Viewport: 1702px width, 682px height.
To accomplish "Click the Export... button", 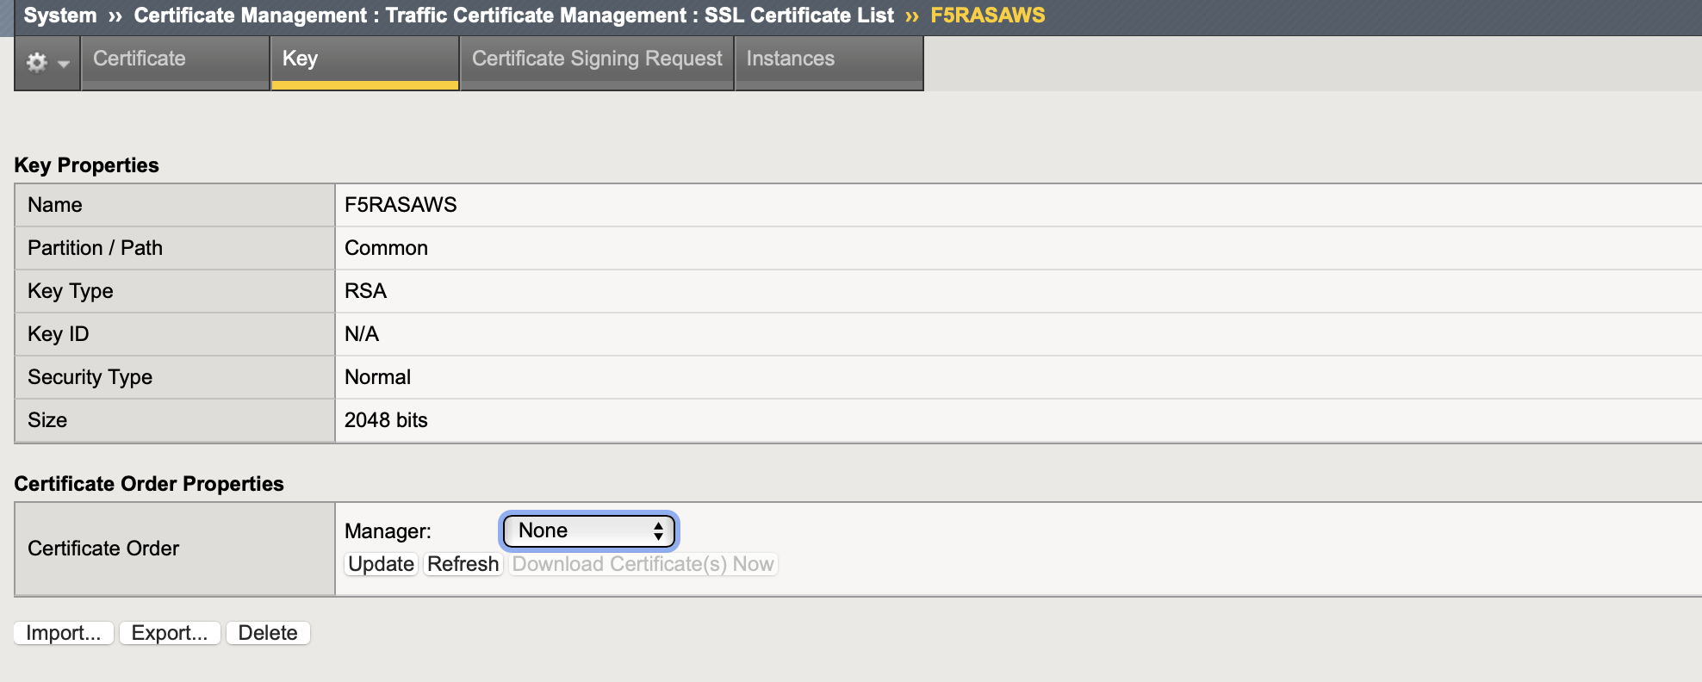I will [170, 633].
